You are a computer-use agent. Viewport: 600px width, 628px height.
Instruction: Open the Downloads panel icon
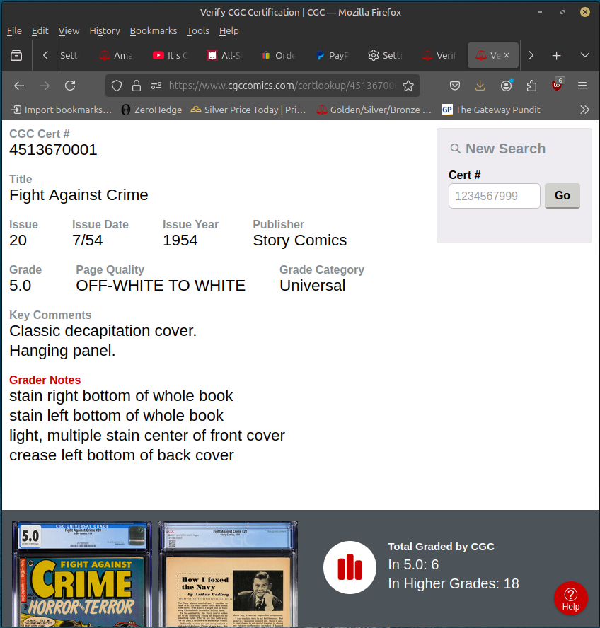click(480, 84)
